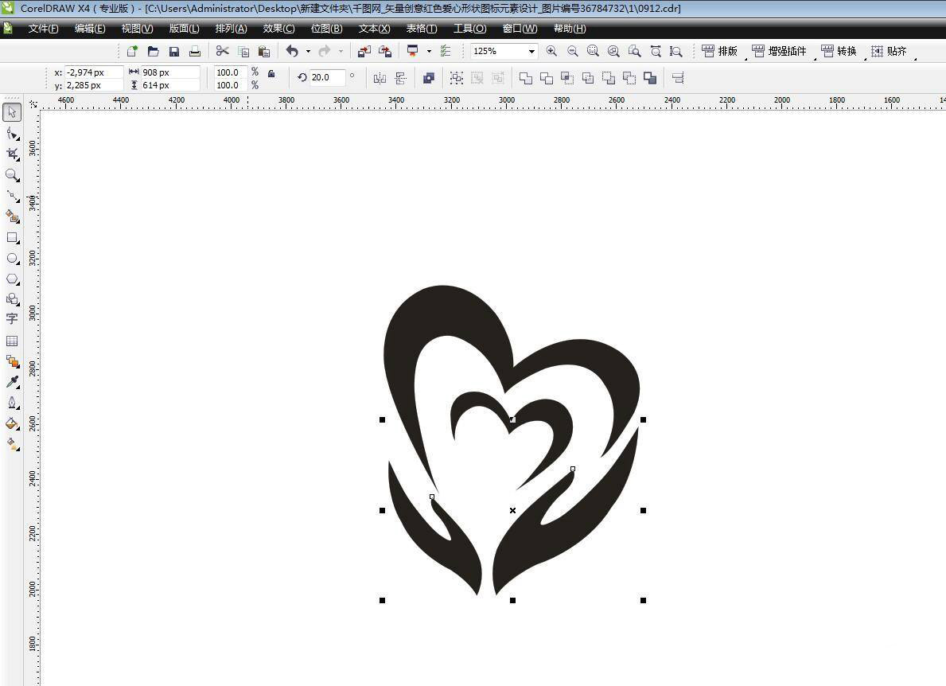Select the Pick tool arrow
This screenshot has height=686, width=946.
(12, 112)
